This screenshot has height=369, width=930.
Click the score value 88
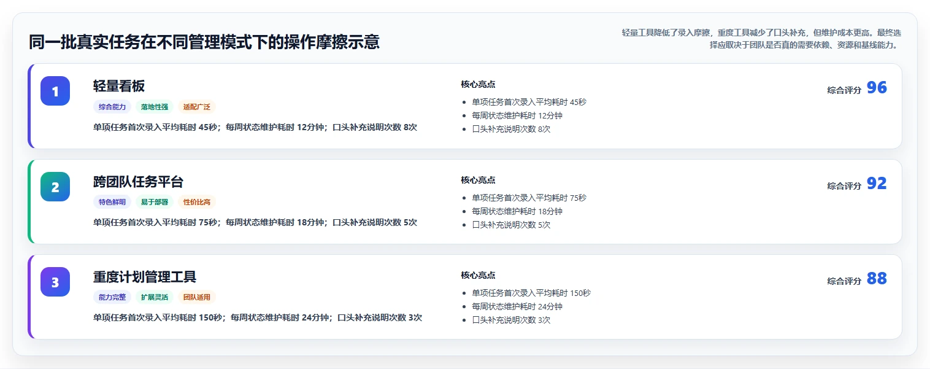877,279
